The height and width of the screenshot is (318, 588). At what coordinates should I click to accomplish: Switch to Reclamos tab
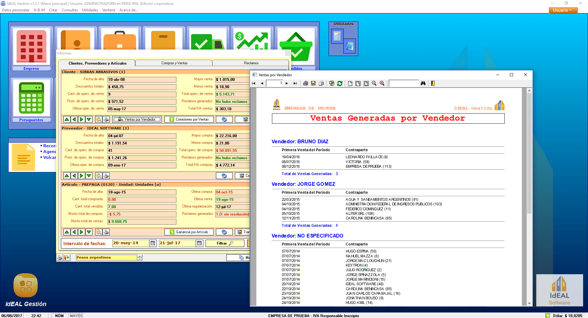coord(251,63)
